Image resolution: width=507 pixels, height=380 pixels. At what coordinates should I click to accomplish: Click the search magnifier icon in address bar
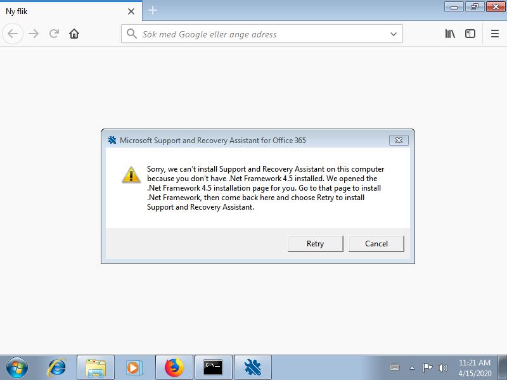[x=131, y=34]
